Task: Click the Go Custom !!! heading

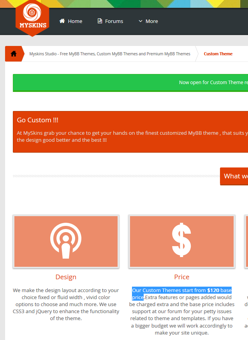Action: (x=37, y=120)
